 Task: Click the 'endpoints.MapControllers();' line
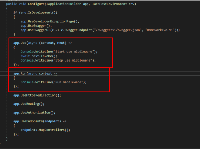pos(45,130)
